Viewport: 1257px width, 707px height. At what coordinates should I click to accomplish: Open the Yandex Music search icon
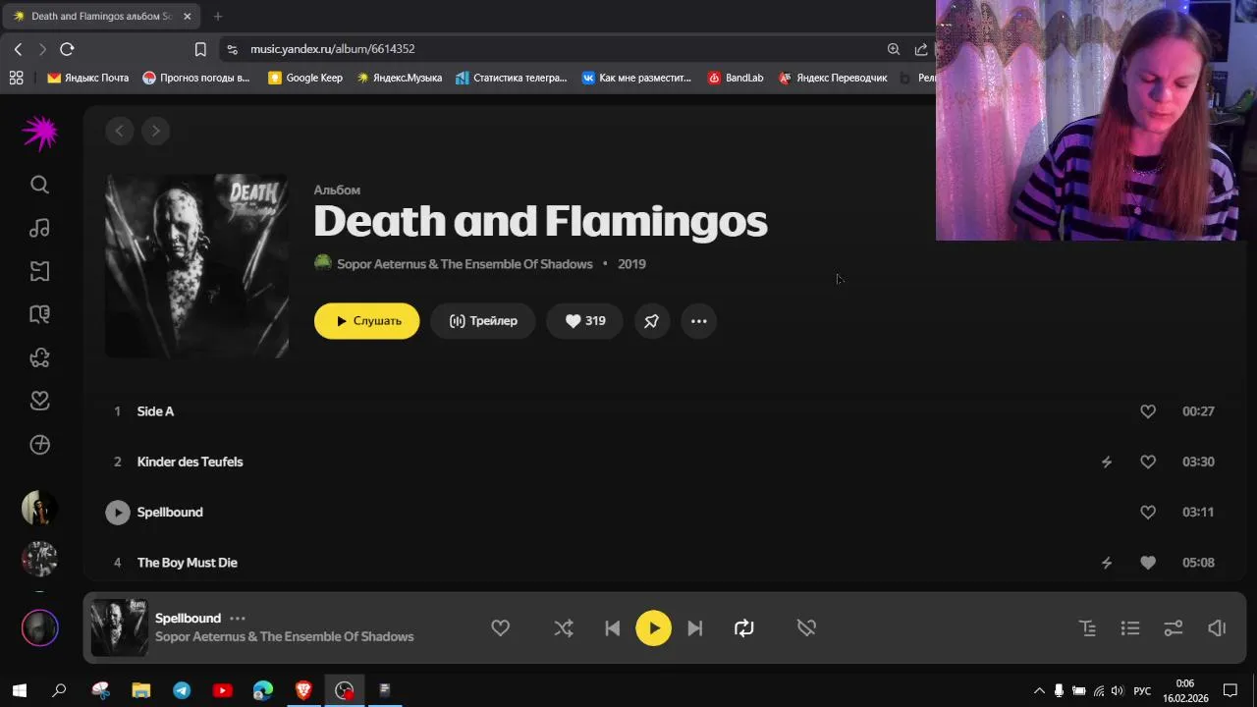[39, 185]
